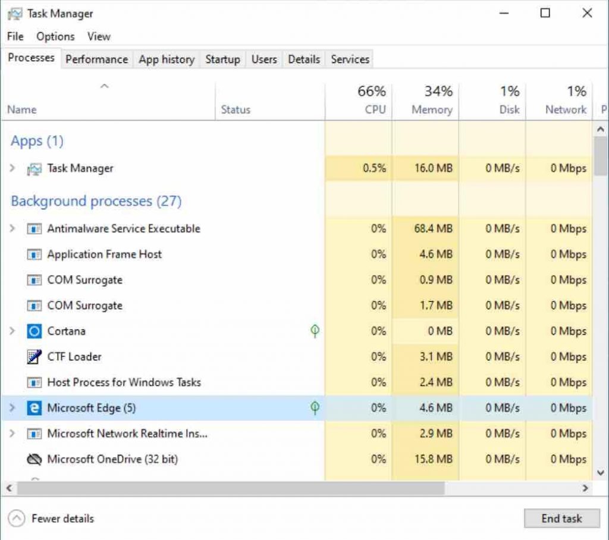Click the Microsoft OneDrive cloud icon
This screenshot has width=609, height=540.
[x=34, y=459]
